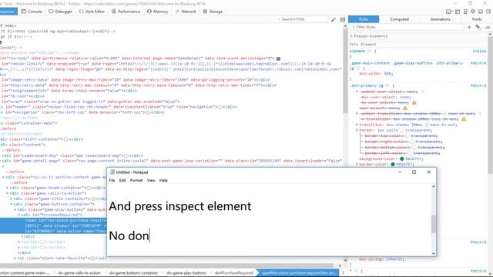Collapse the PurchaseRequired div node
The image size is (493, 277).
pos(18,215)
